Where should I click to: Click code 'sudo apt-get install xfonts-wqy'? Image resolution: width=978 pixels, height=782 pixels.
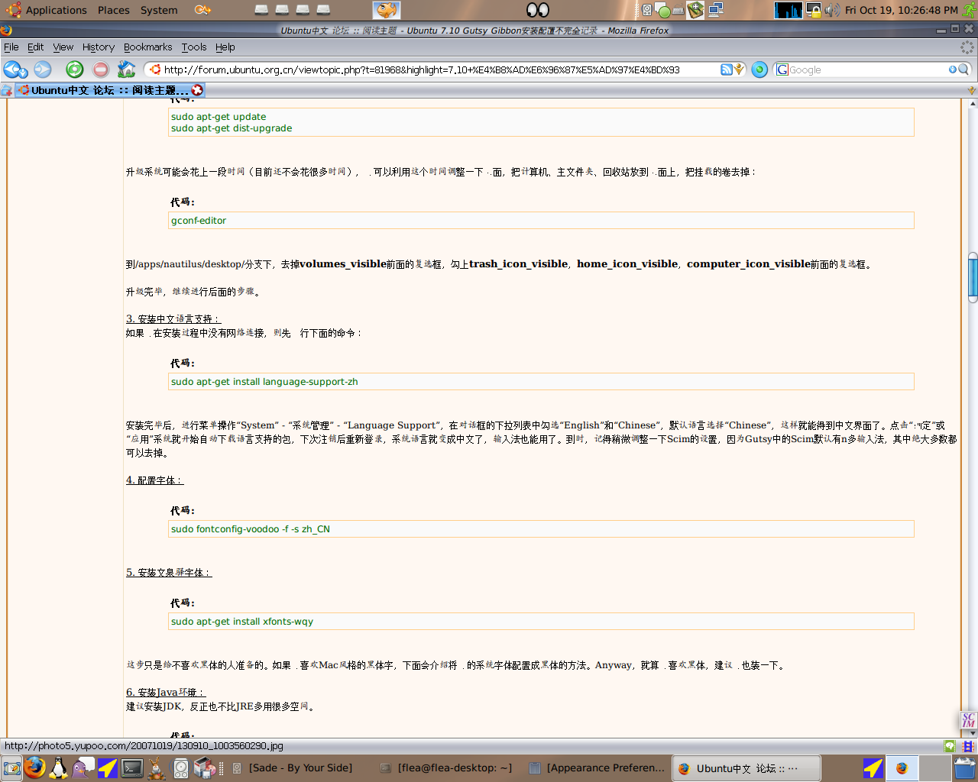242,622
